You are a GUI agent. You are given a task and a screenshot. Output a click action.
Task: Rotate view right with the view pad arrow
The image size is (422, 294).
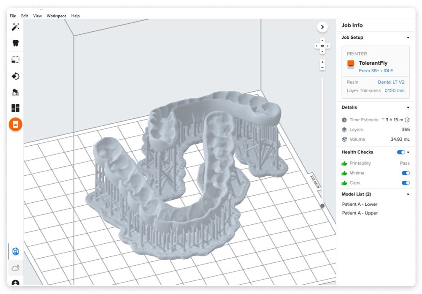[328, 46]
